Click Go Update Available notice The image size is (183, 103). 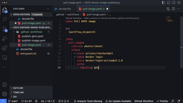point(118,101)
